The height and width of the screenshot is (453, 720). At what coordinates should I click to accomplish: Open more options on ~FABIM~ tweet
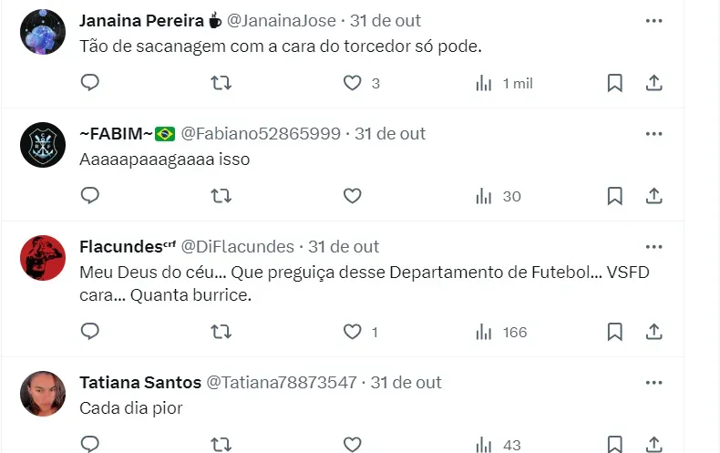[653, 133]
